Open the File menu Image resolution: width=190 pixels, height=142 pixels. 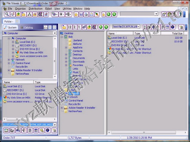click(x=10, y=9)
